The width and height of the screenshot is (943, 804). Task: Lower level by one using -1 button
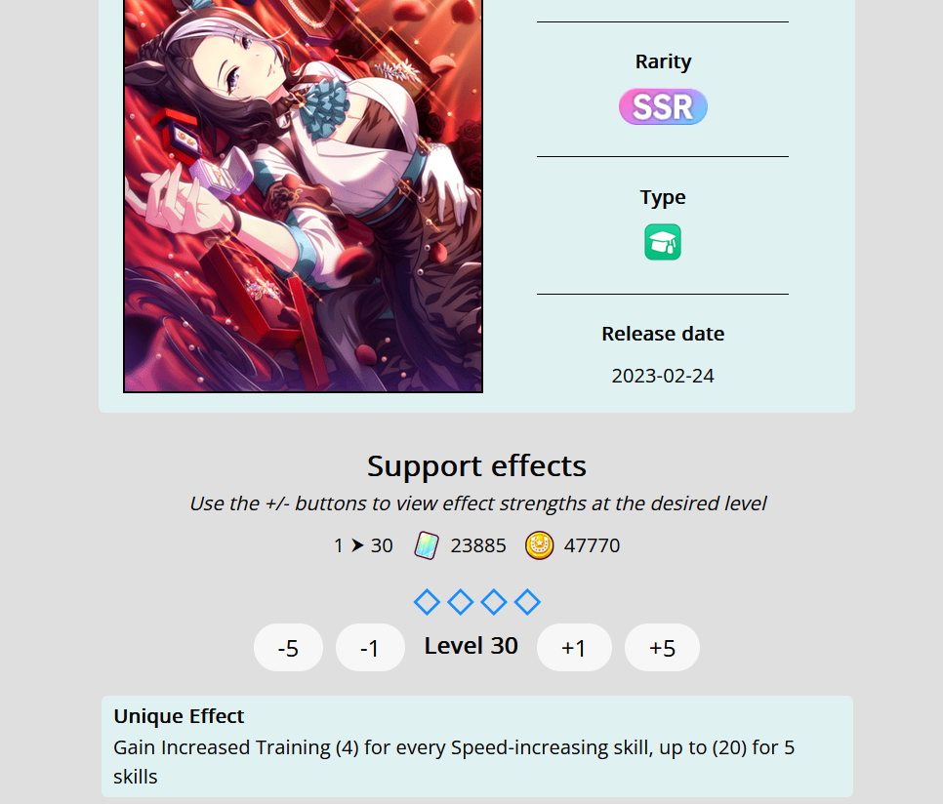click(x=371, y=648)
